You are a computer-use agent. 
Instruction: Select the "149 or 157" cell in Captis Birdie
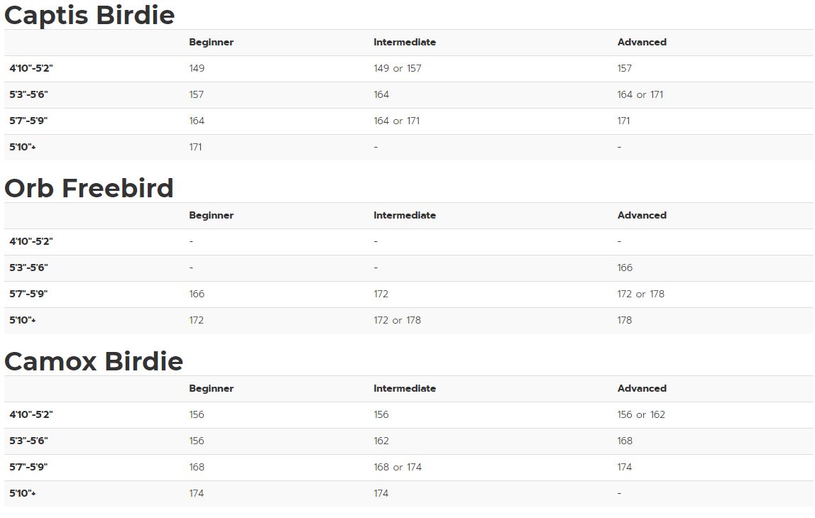(x=398, y=69)
